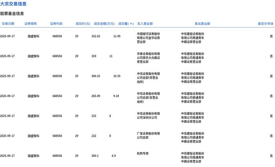
Task: Click volume 8 in the 广发证券 row
Action: 110,136
